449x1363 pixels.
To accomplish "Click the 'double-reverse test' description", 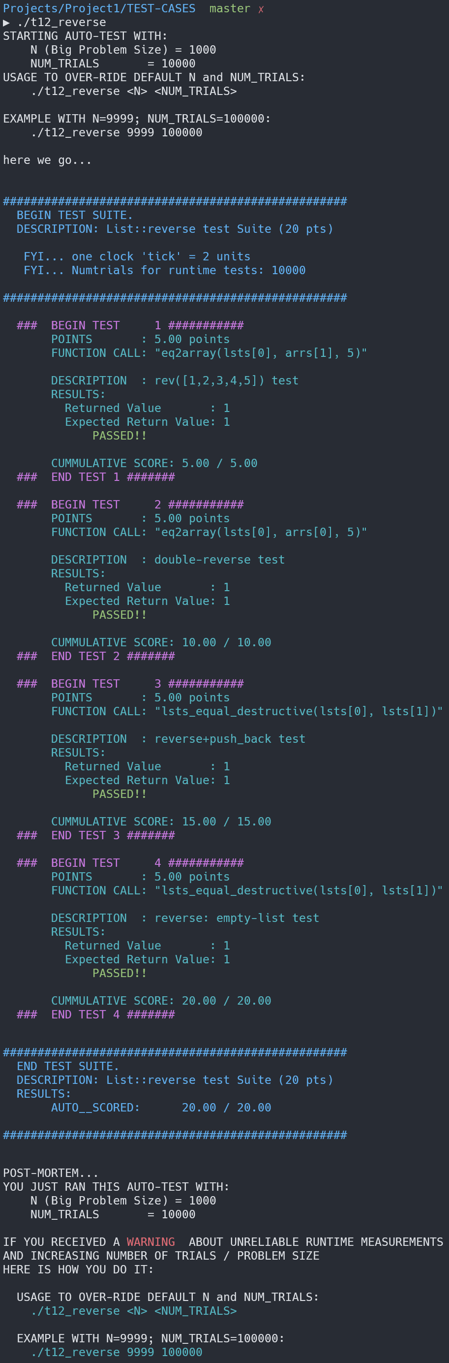I will pos(219,559).
